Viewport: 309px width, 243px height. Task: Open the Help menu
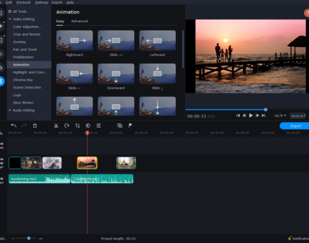(x=70, y=3)
